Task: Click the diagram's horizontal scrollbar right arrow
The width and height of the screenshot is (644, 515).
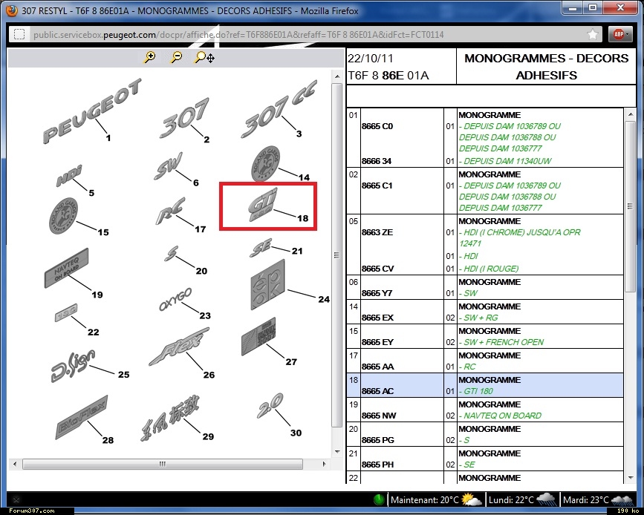Action: click(x=324, y=465)
